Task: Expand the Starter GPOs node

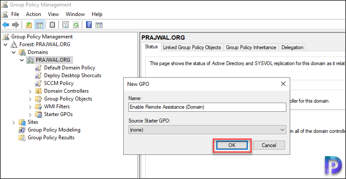Action: 30,115
